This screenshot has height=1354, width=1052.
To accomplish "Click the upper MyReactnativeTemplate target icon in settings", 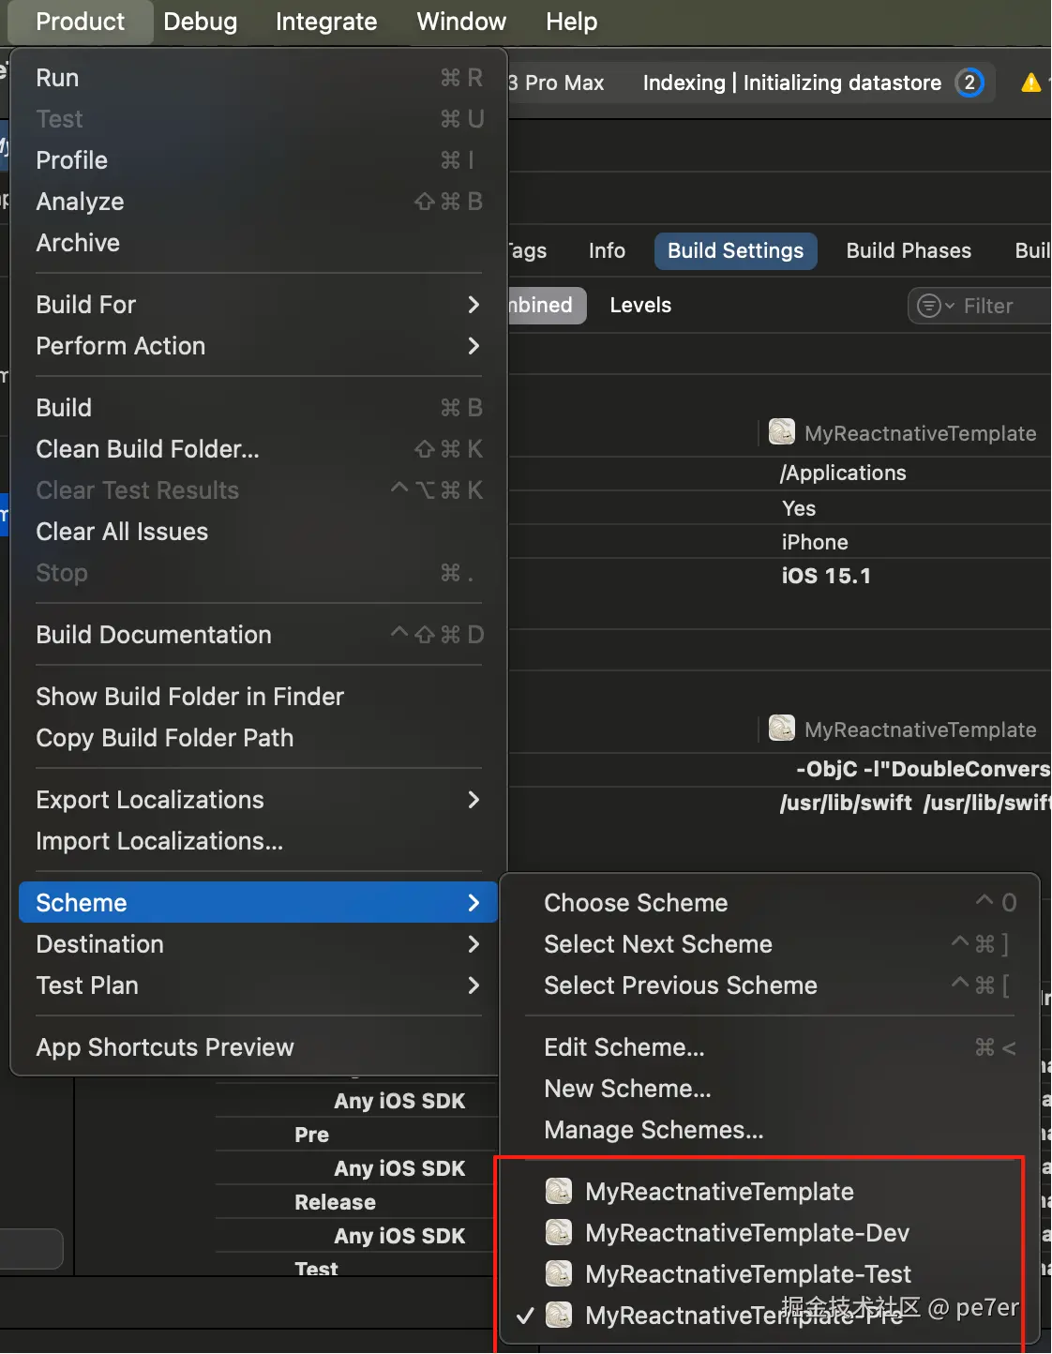I will [781, 432].
